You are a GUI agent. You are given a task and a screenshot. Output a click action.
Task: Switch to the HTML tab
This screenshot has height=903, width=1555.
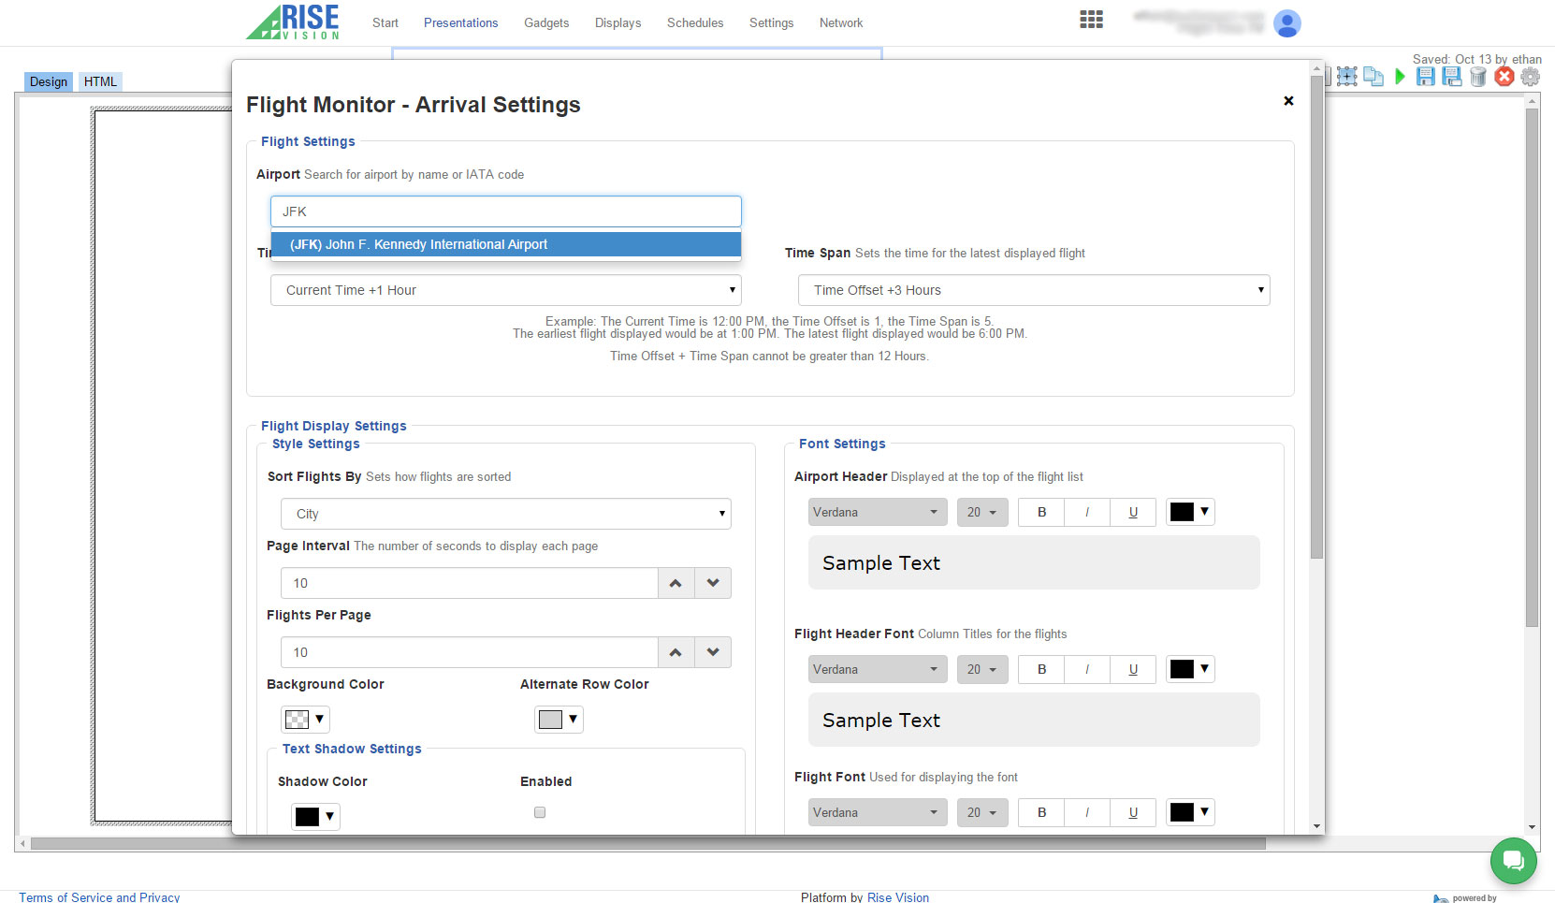pos(100,81)
